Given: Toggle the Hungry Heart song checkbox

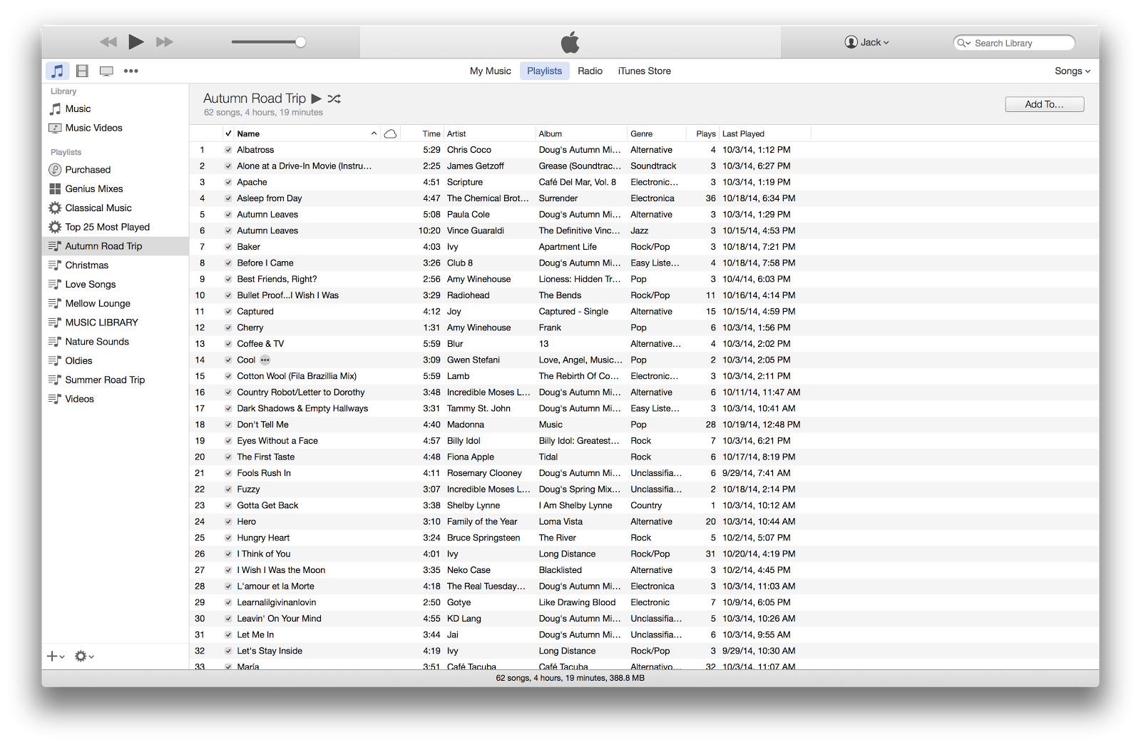Looking at the screenshot, I should (228, 538).
